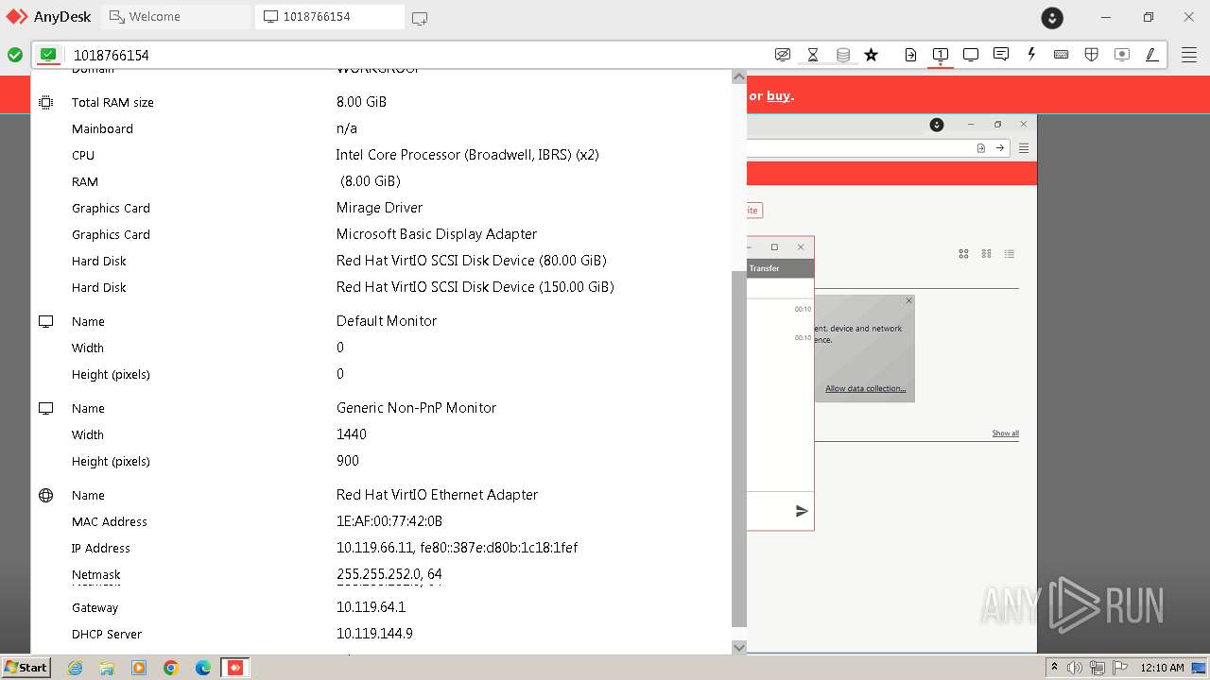Viewport: 1210px width, 680px height.
Task: Click the scrollbar up arrow
Action: [x=739, y=76]
